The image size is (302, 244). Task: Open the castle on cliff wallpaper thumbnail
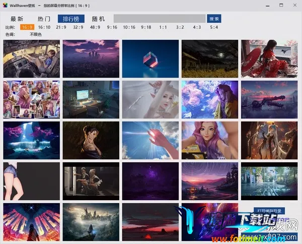click(91, 222)
